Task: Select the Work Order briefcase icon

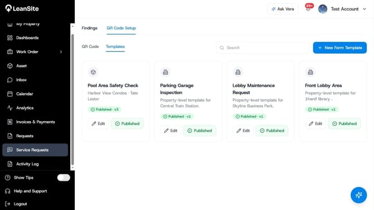Action: tap(10, 52)
